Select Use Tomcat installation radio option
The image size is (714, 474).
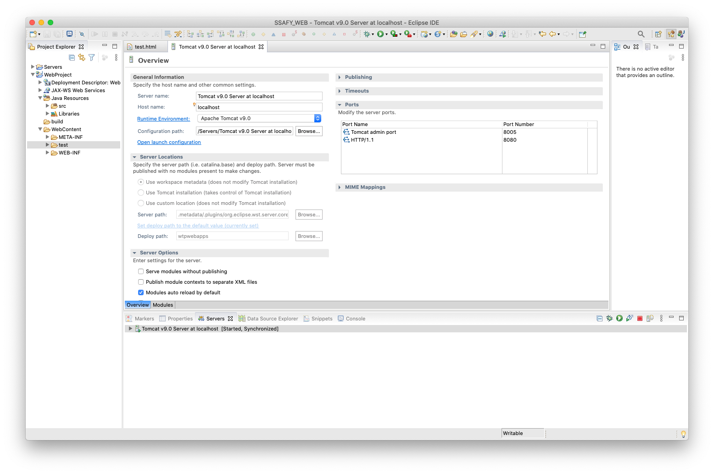pyautogui.click(x=141, y=193)
